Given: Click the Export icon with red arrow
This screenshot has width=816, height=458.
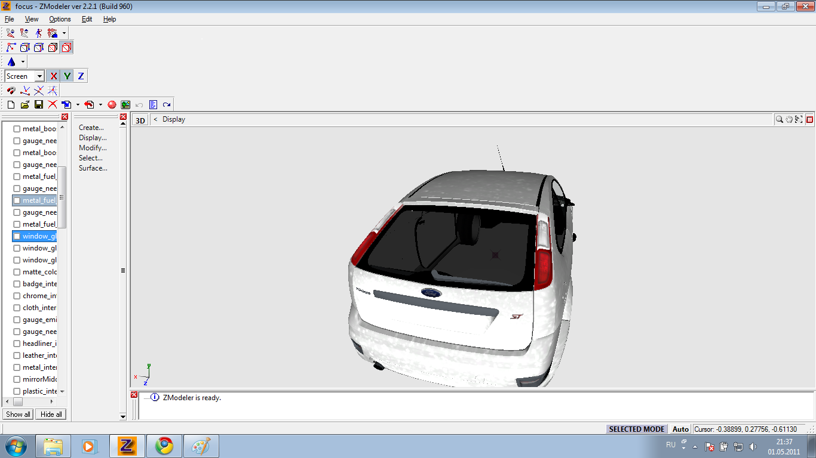Looking at the screenshot, I should (x=89, y=104).
